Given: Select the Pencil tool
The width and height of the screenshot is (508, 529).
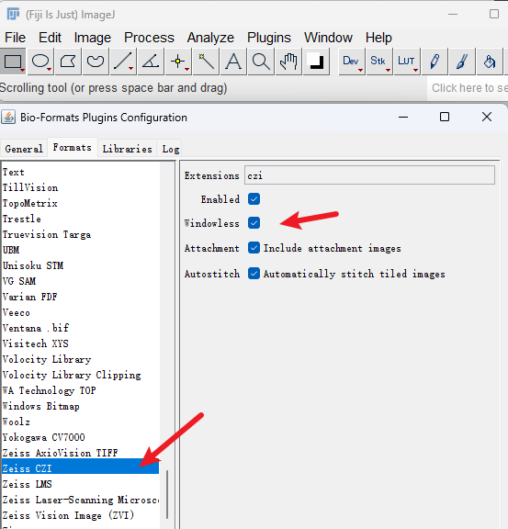Looking at the screenshot, I should [435, 61].
